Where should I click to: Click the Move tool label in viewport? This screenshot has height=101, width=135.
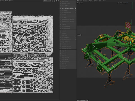(79, 35)
